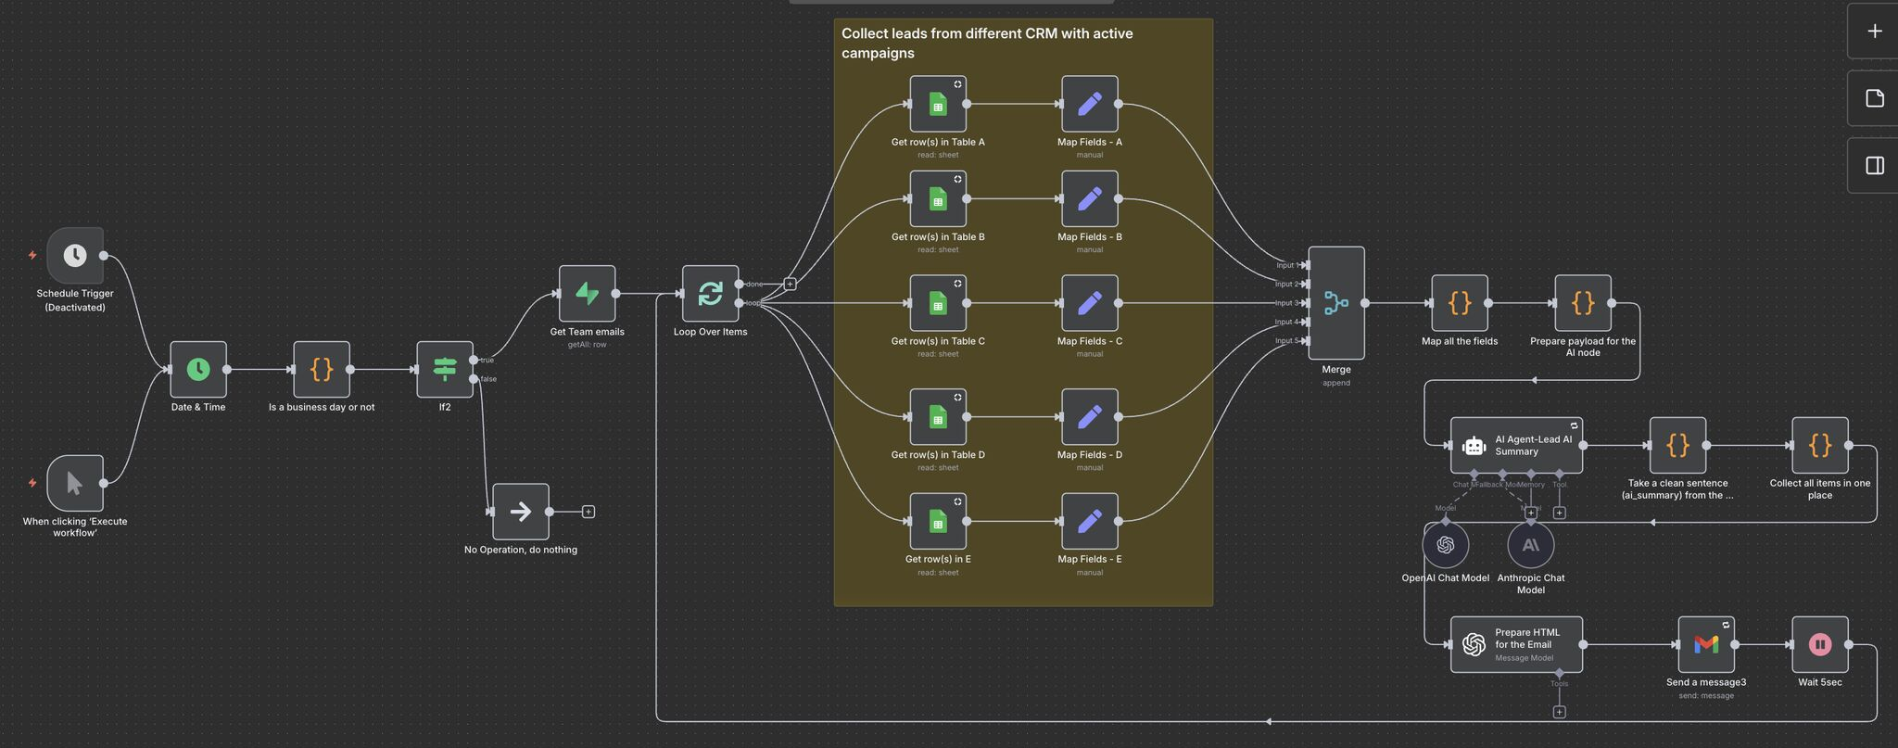Screen dimensions: 1898x748
Task: Open the Merge node
Action: click(1335, 303)
